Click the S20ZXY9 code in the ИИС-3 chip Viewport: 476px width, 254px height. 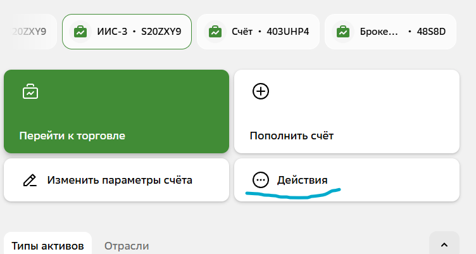point(161,31)
